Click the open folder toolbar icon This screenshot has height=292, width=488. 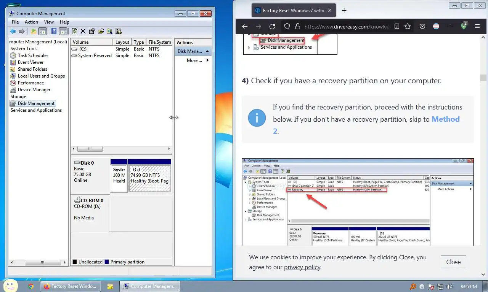101,31
